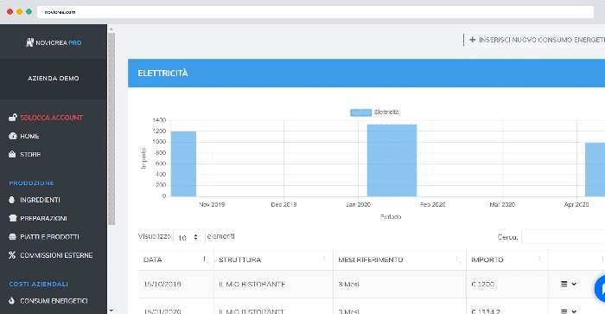Screen dimensions: 605x314
Task: Click the Apr 2020 chart bar
Action: pyautogui.click(x=595, y=170)
